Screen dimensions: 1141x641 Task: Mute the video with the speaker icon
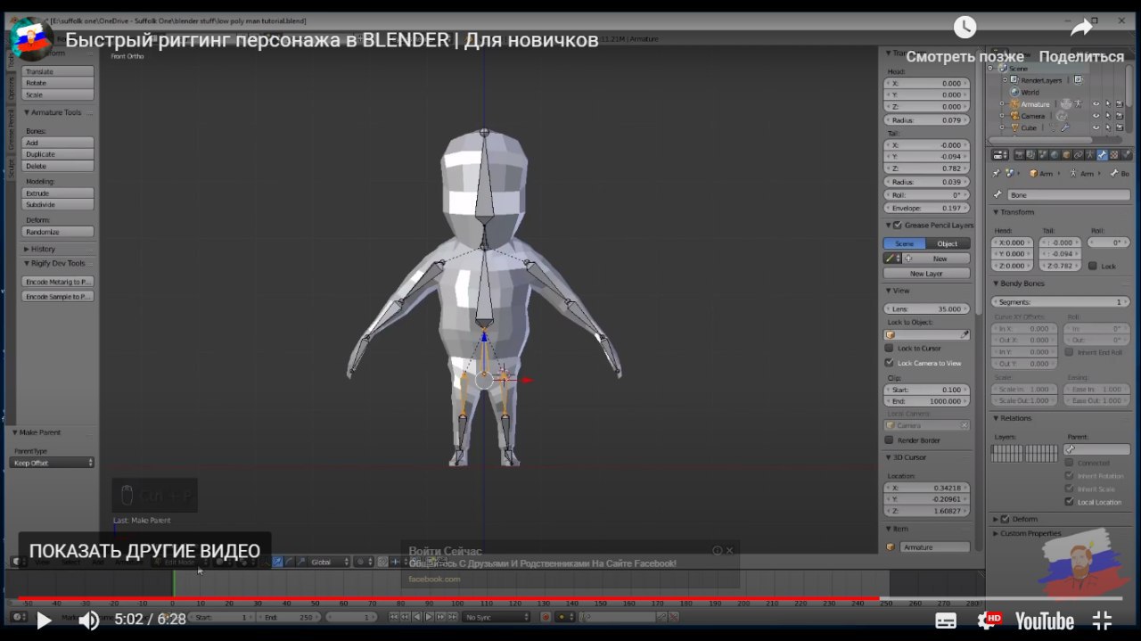click(89, 620)
